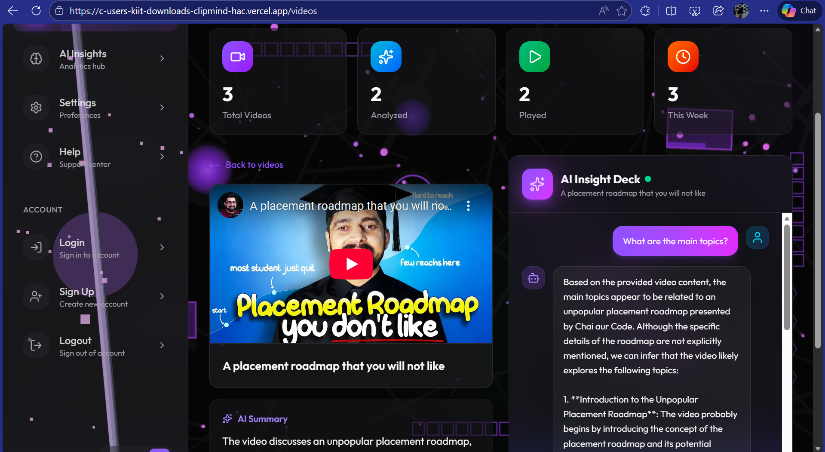Click the purple video camera icon

[238, 57]
